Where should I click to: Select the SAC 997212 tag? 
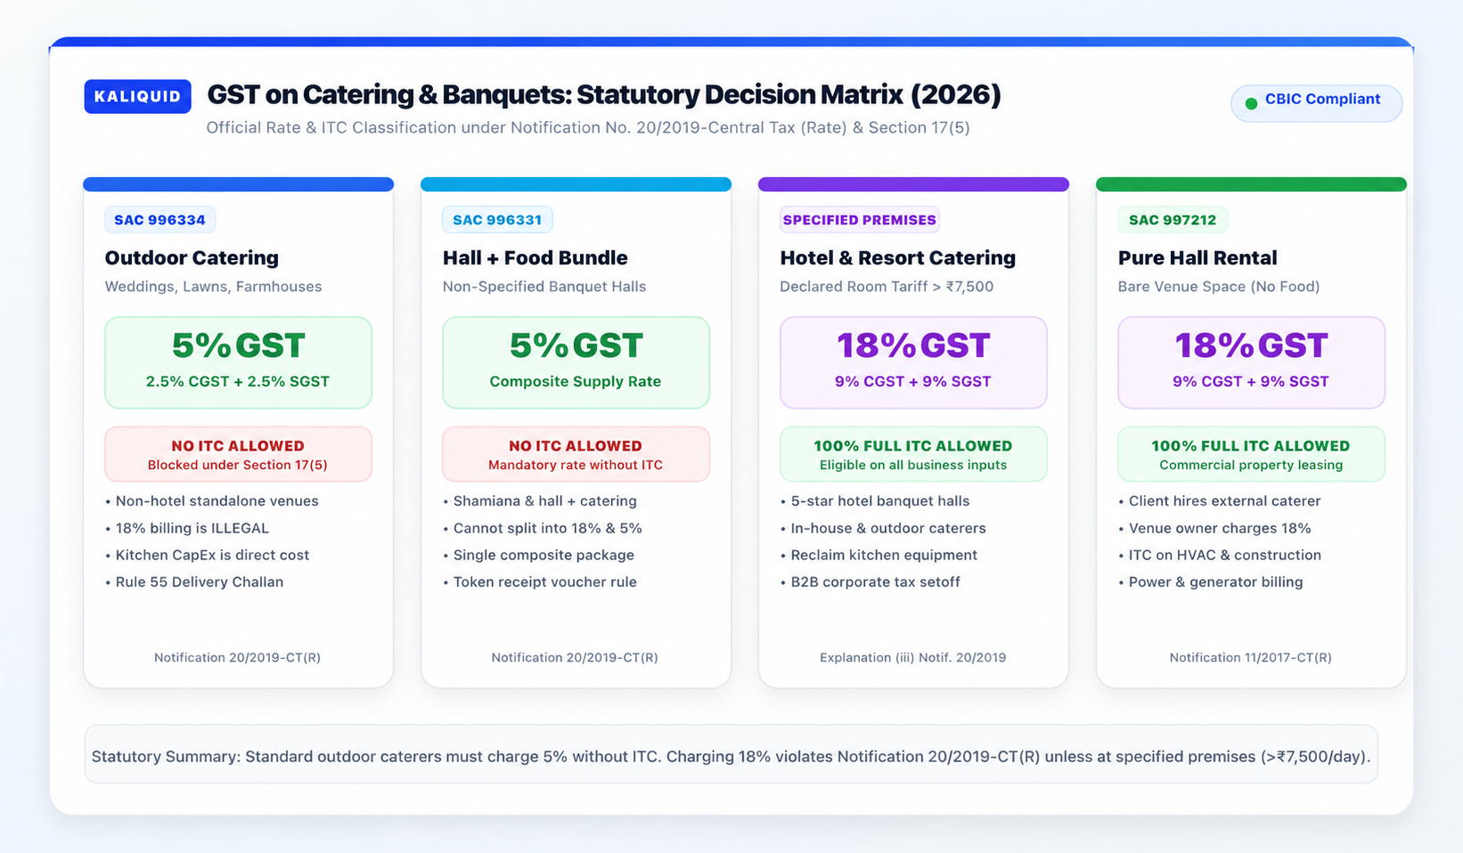click(x=1173, y=220)
